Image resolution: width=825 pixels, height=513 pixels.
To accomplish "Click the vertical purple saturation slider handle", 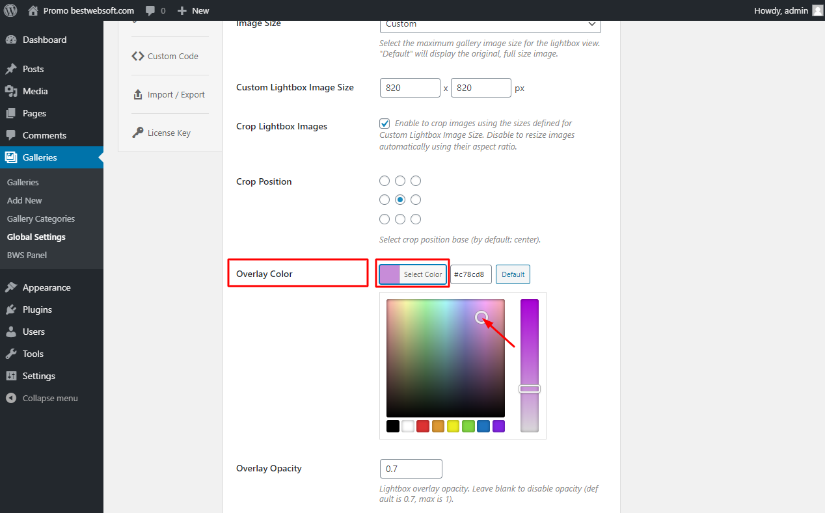I will (530, 389).
